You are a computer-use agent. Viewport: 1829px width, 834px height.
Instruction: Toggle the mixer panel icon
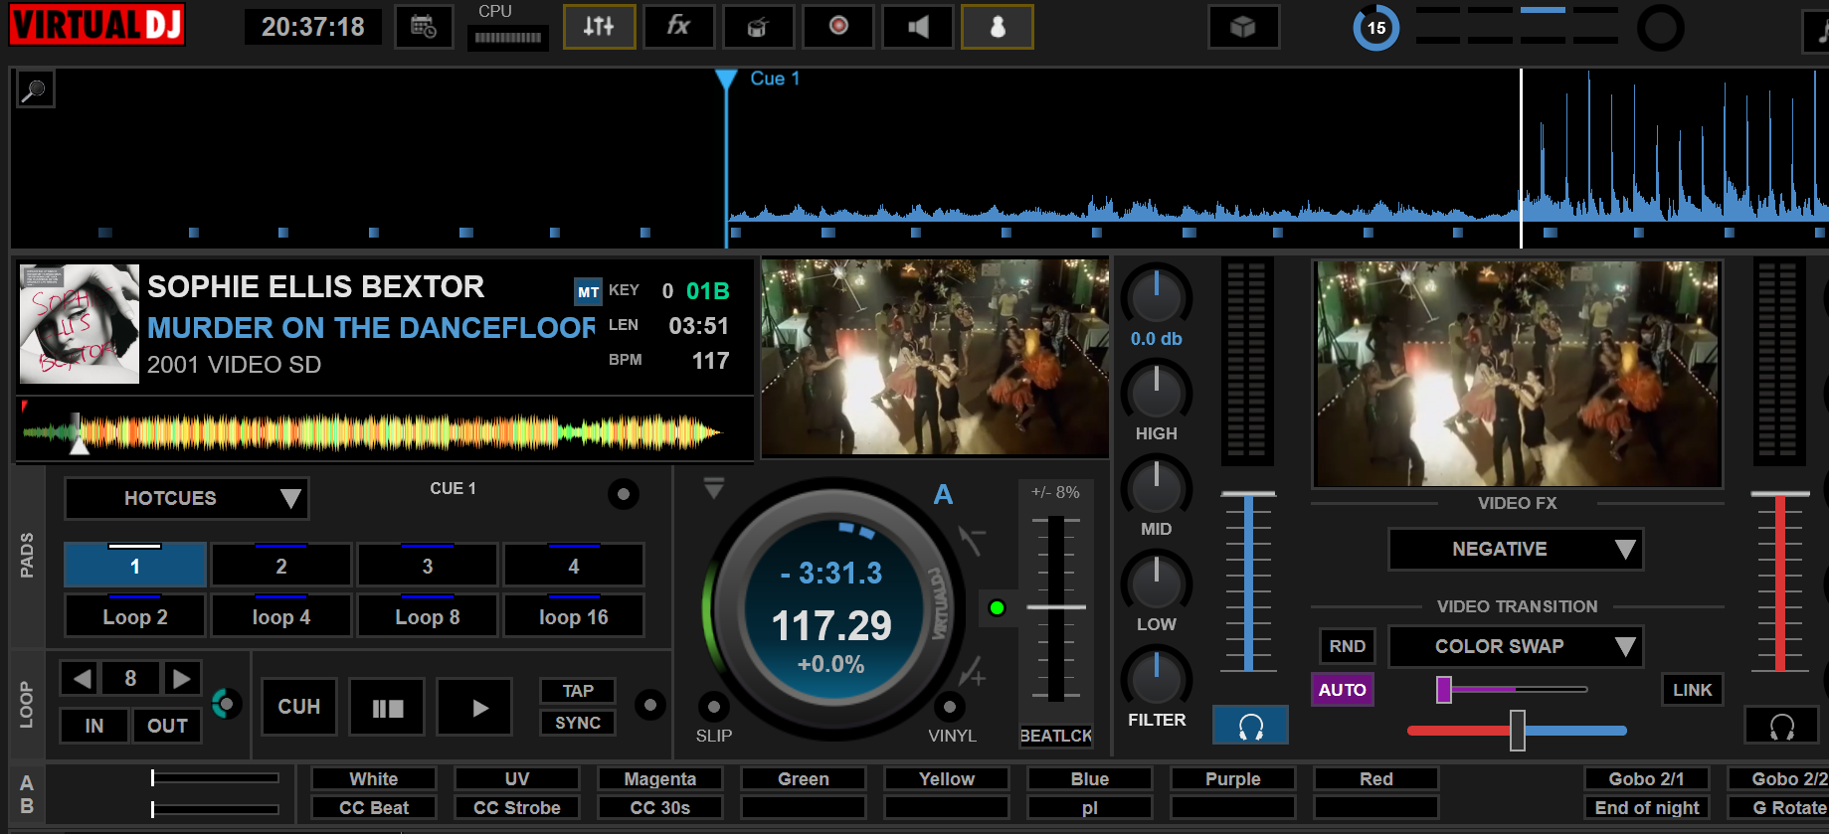599,27
